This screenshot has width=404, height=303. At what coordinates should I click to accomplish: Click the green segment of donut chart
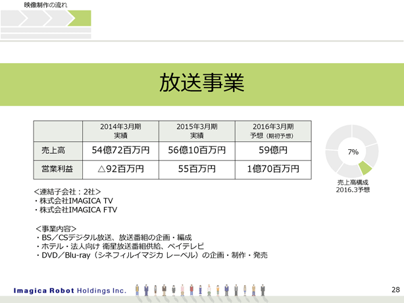pos(365,168)
